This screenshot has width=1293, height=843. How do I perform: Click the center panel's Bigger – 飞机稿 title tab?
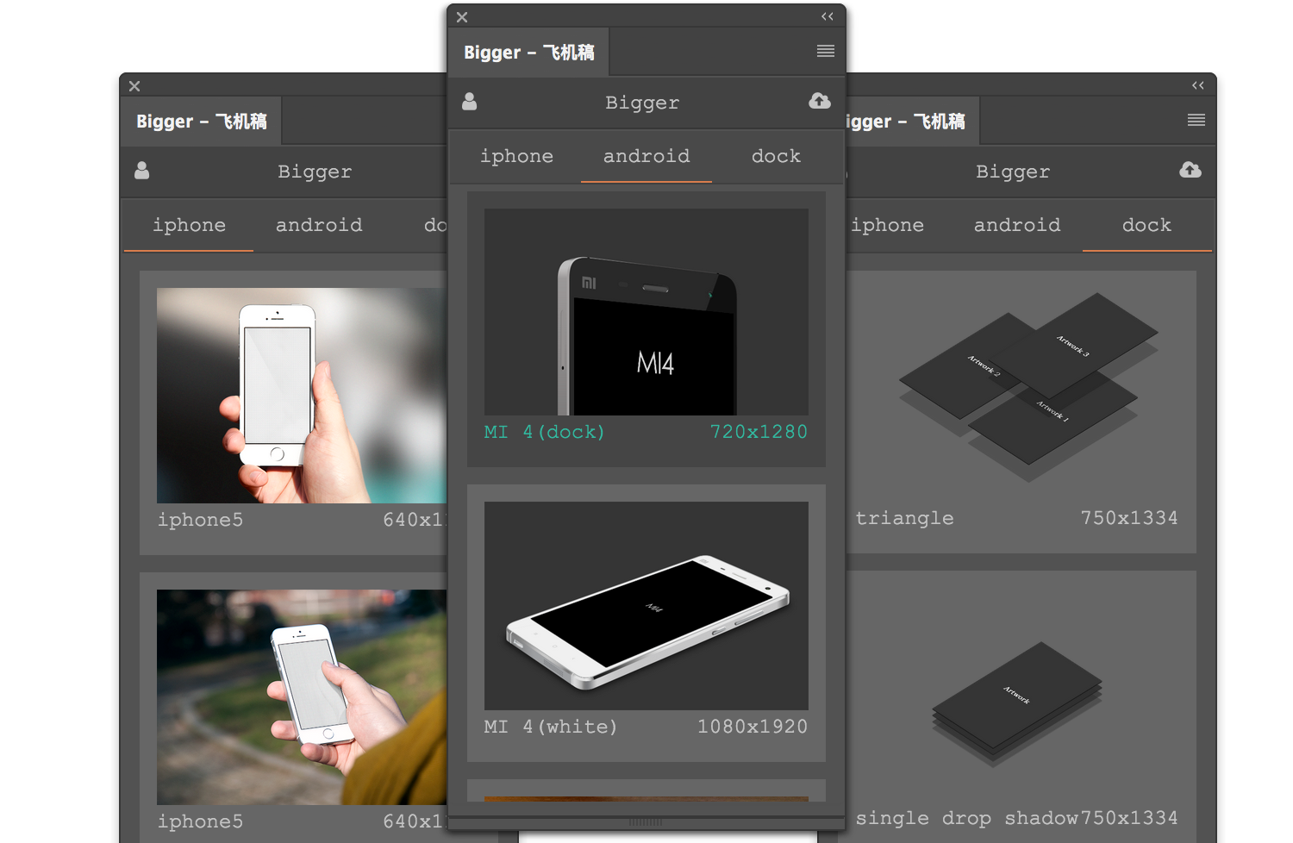coord(528,53)
